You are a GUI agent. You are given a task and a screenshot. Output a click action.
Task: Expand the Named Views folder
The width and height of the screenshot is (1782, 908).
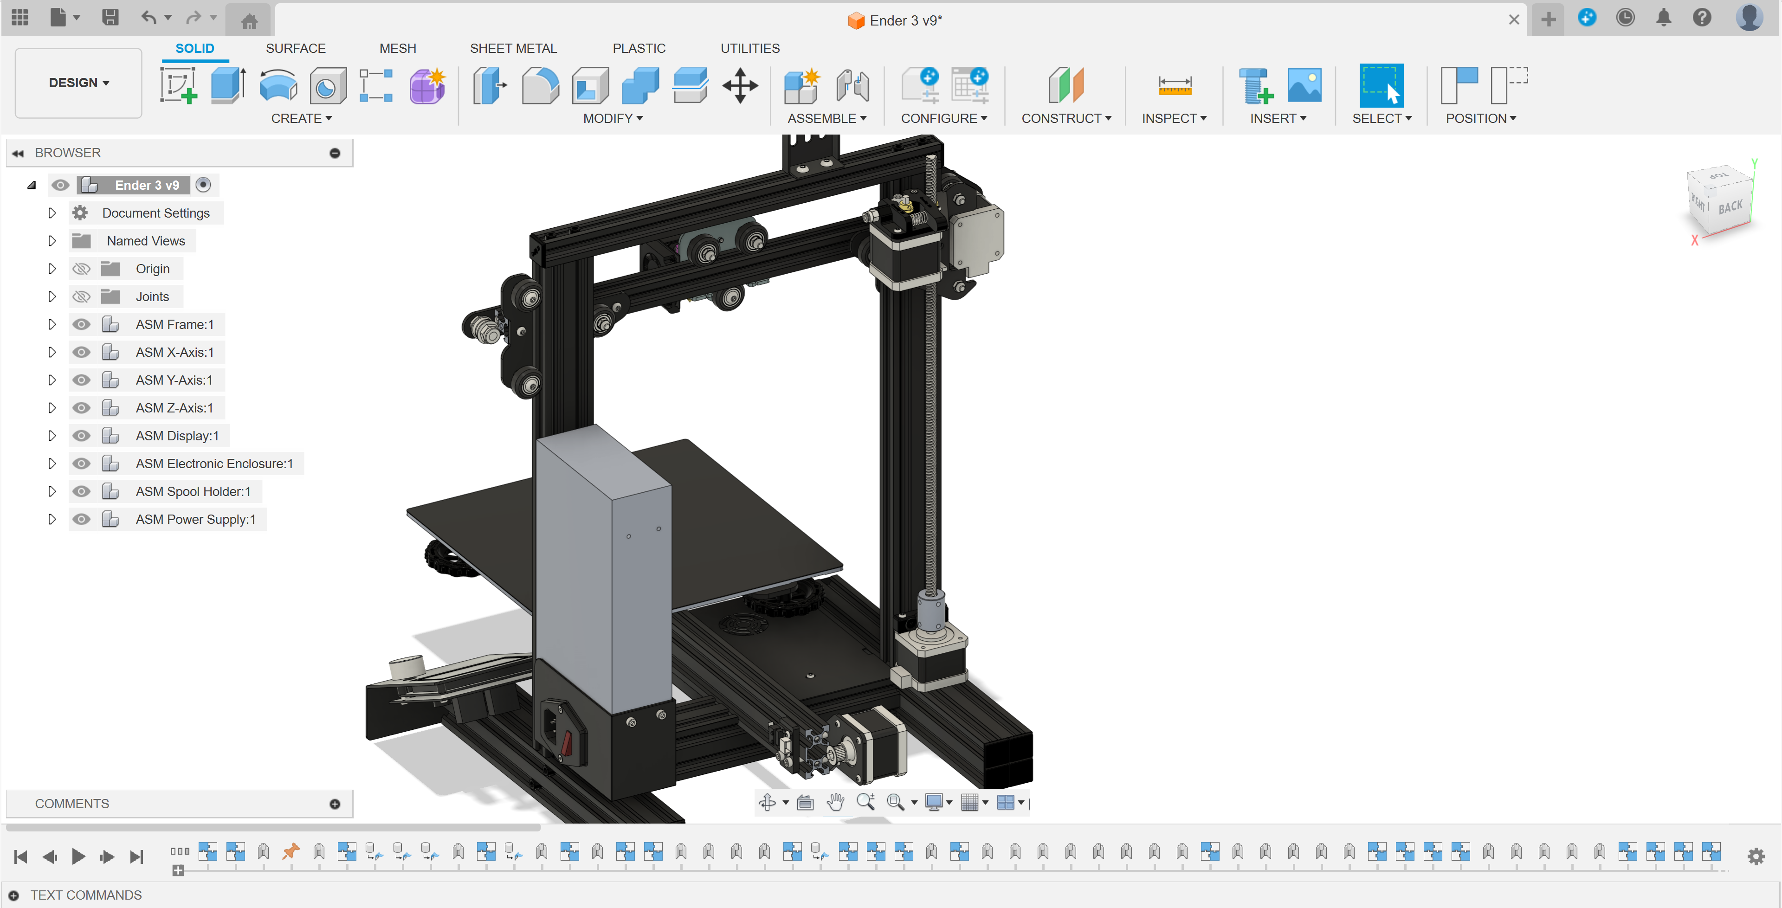51,240
